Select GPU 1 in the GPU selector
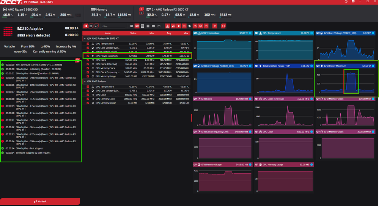Viewport: 379px width, 206px height. pos(142,9)
